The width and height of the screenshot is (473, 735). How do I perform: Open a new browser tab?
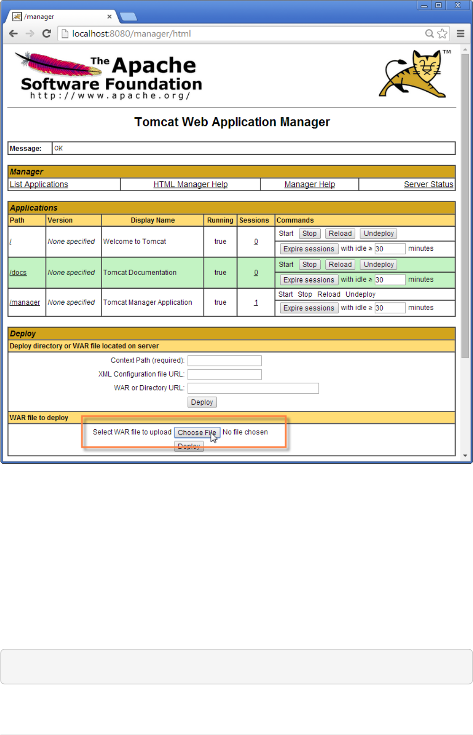pyautogui.click(x=128, y=17)
